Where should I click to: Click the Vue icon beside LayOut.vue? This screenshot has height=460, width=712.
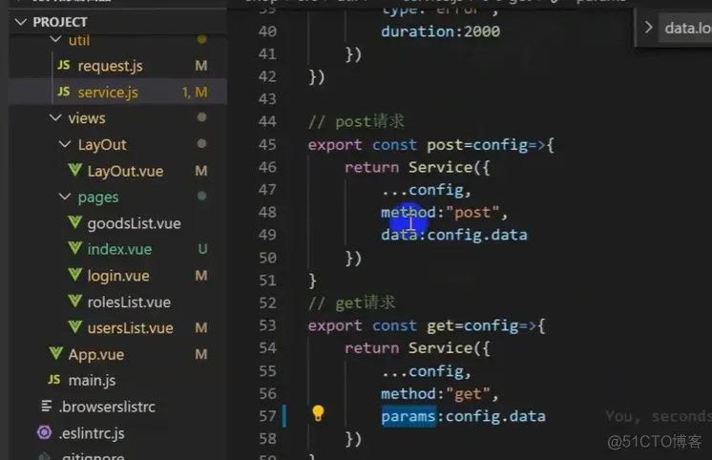75,170
